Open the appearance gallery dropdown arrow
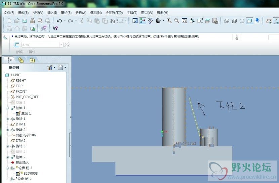Image resolution: width=279 pixels, height=183 pixels. [163, 21]
